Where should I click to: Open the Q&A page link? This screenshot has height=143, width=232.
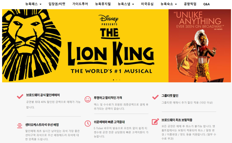tap(206, 4)
